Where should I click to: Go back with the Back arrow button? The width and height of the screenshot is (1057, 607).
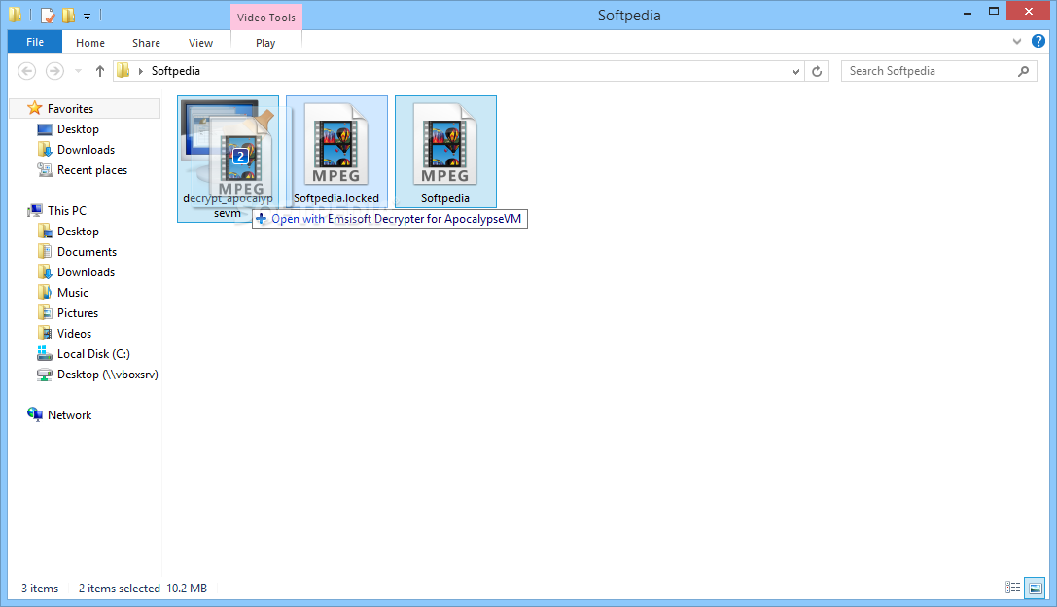tap(27, 71)
